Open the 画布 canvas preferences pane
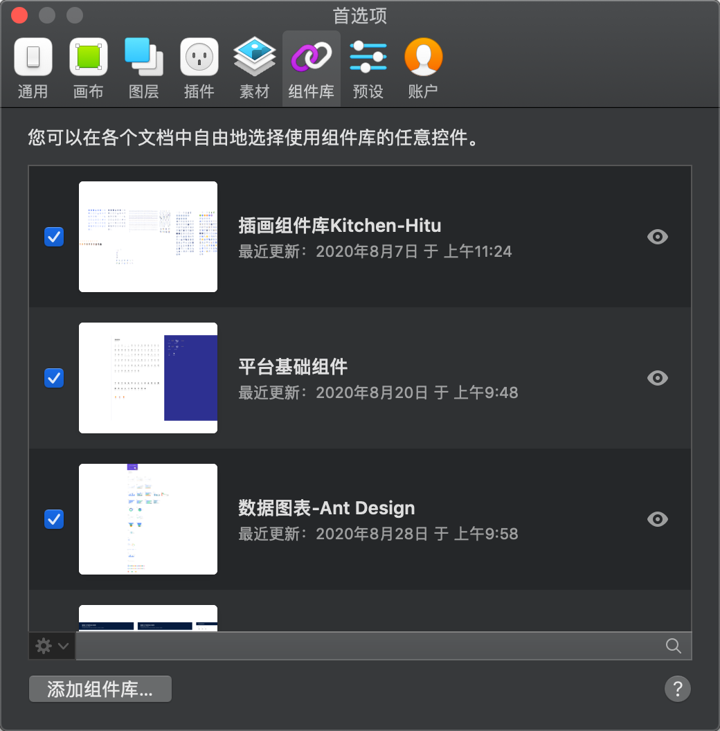720x731 pixels. (x=89, y=68)
